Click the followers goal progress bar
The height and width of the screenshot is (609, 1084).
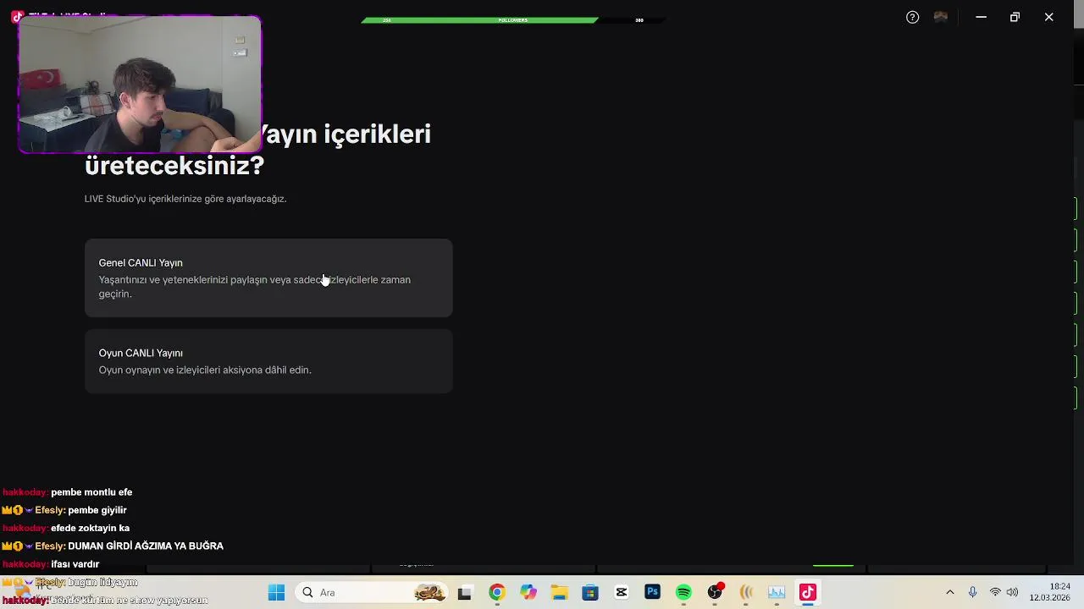tap(512, 19)
